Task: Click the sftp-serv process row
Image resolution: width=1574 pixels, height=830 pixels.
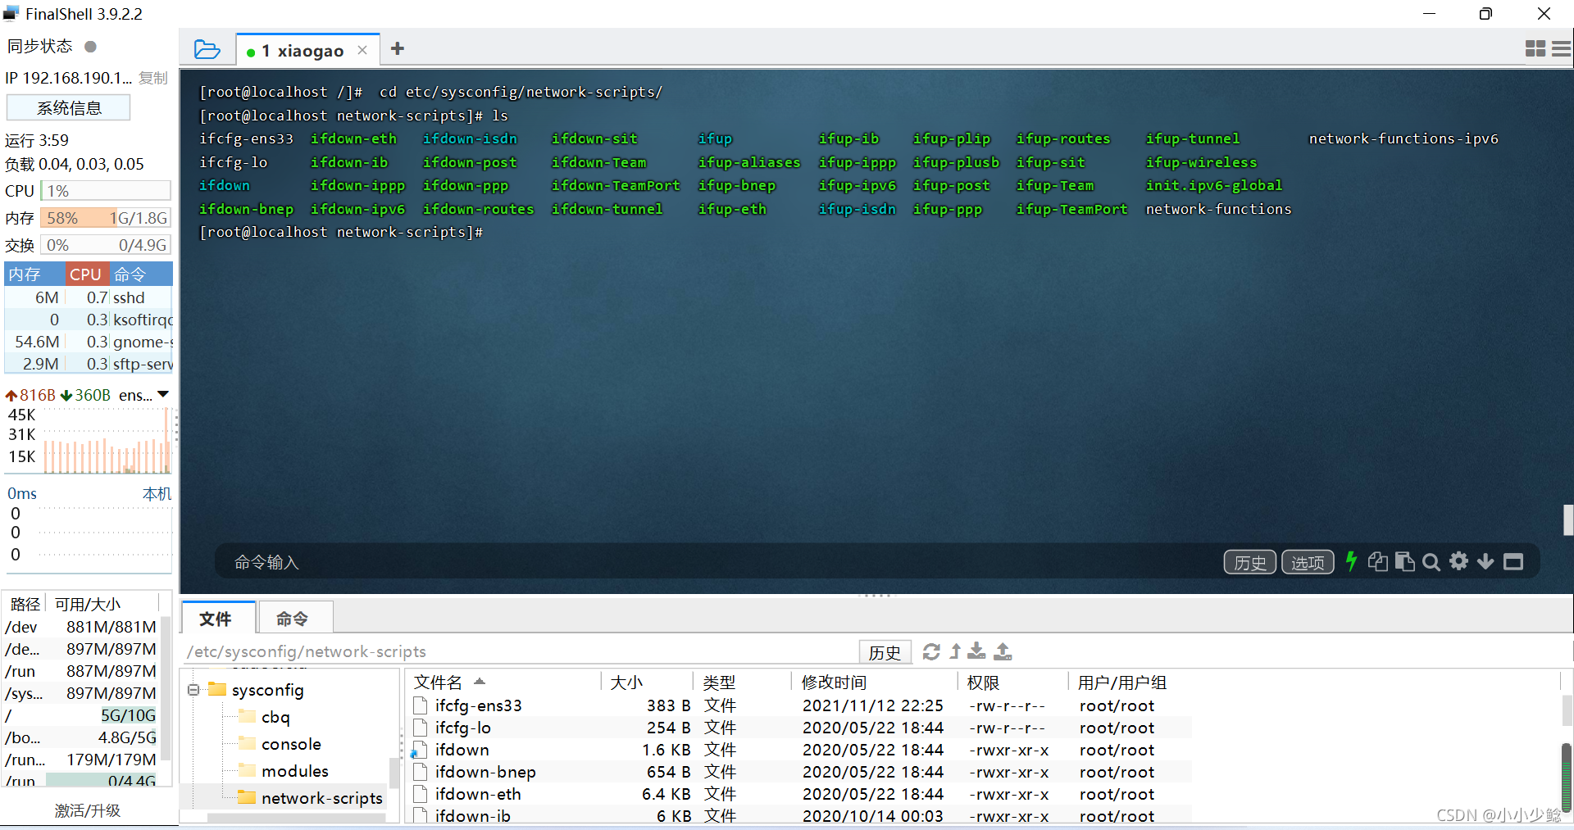Action: (x=89, y=364)
